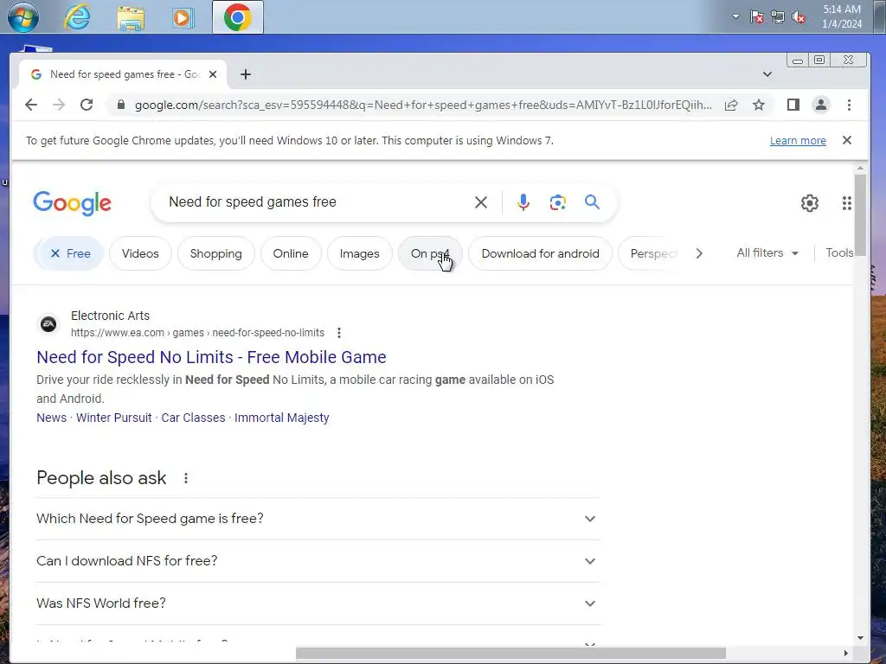Search by image with Google Lens icon
Screen dimensions: 886x664
pyautogui.click(x=558, y=202)
